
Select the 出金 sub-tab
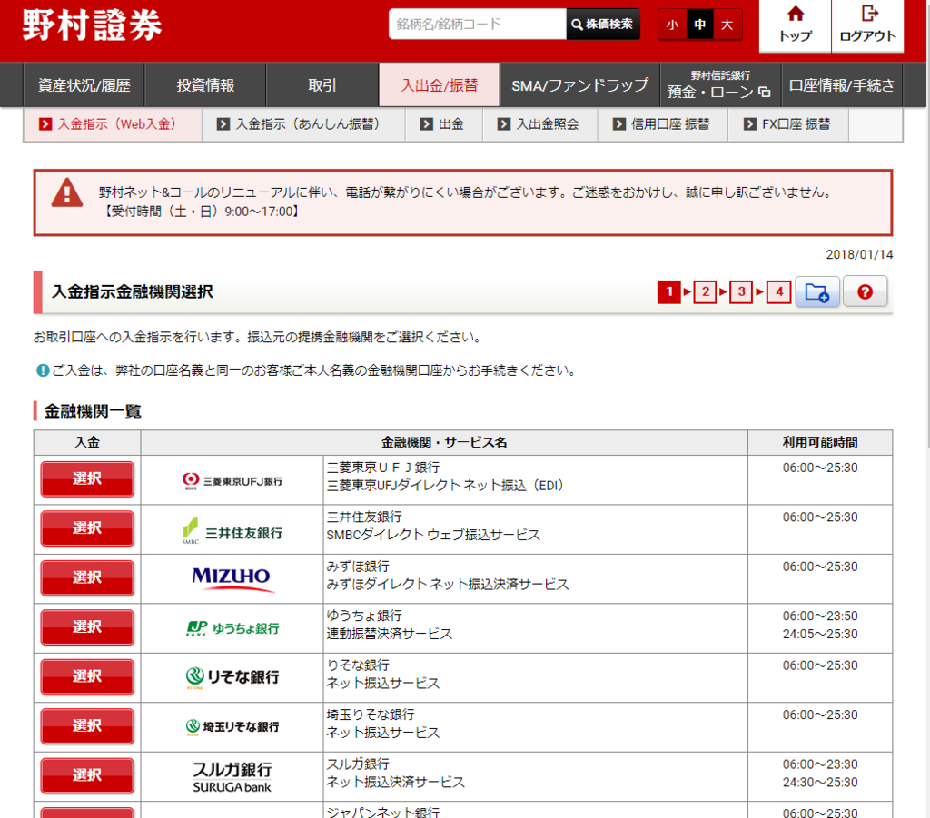(x=443, y=124)
